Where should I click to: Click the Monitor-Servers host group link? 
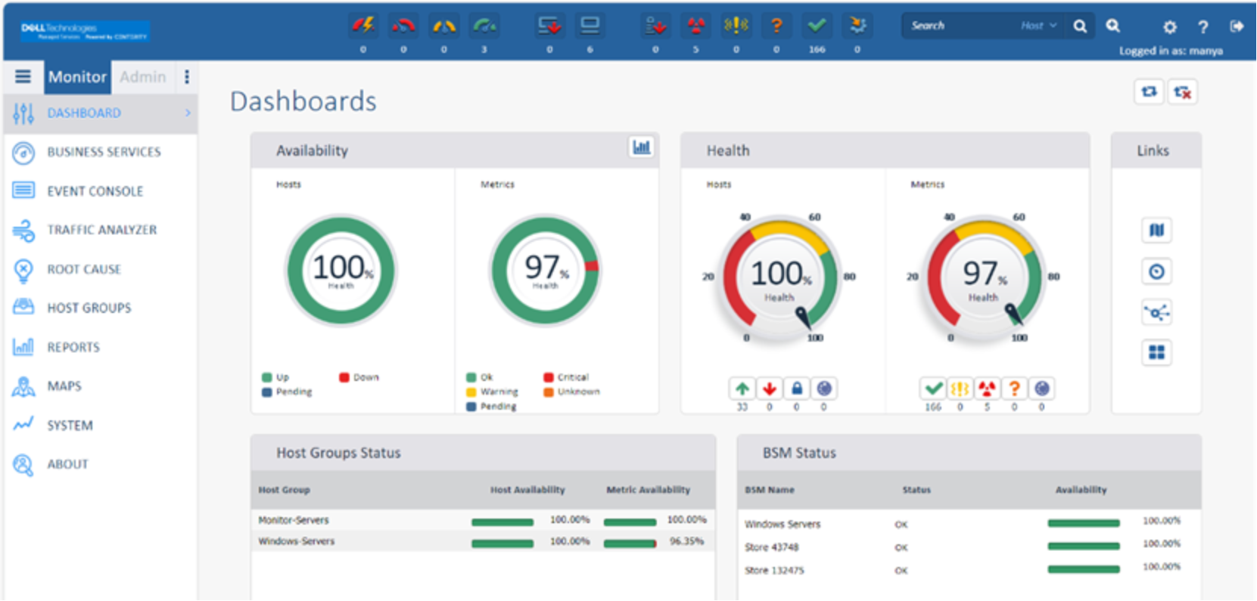pos(294,520)
